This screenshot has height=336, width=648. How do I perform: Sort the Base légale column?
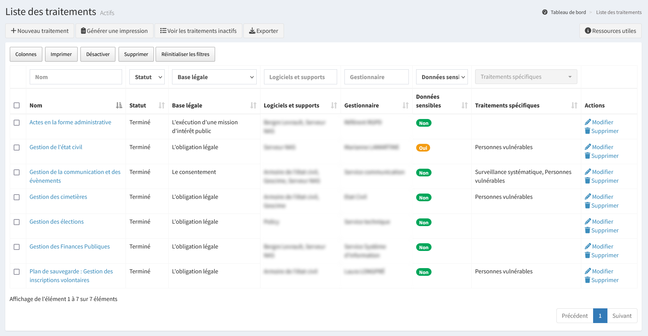pyautogui.click(x=254, y=105)
